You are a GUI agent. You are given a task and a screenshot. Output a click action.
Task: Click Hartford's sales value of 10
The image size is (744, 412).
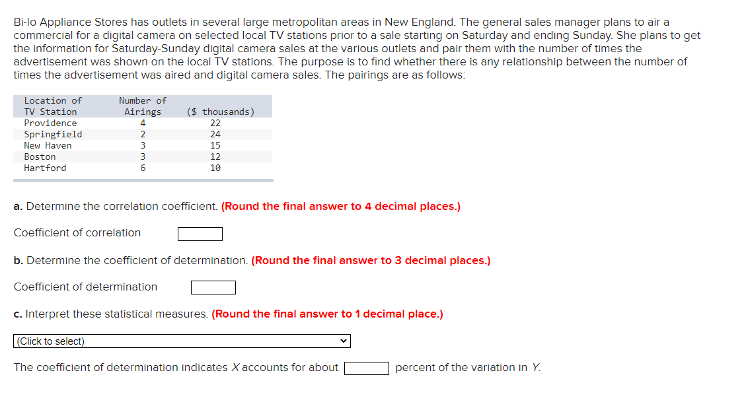point(215,168)
